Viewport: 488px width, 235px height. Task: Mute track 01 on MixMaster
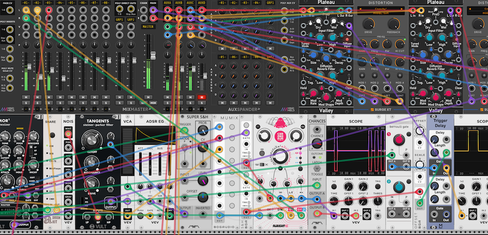point(26,97)
